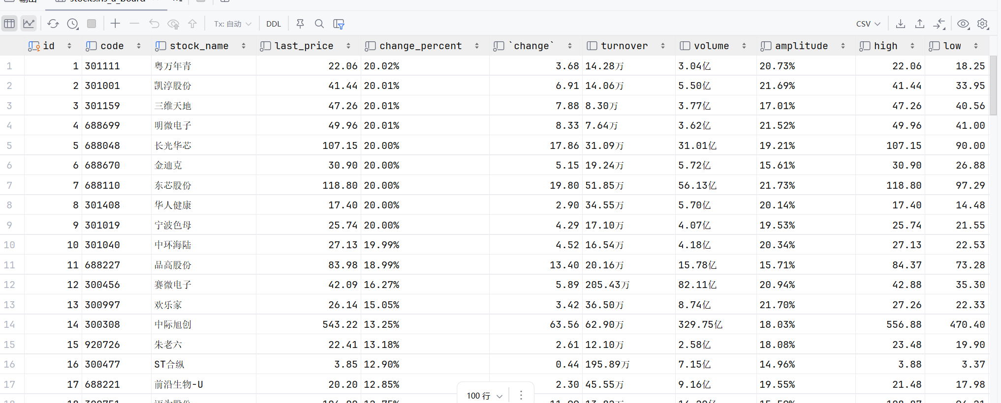The image size is (1001, 403).
Task: Stop the running query
Action: pyautogui.click(x=92, y=24)
